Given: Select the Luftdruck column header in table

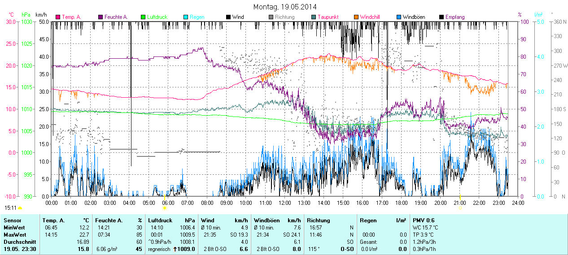Looking at the screenshot, I should 160,220.
